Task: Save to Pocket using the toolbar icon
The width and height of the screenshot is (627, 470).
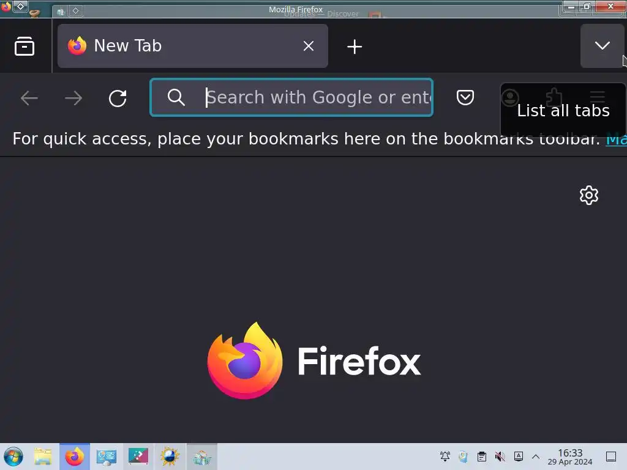Action: pyautogui.click(x=465, y=97)
